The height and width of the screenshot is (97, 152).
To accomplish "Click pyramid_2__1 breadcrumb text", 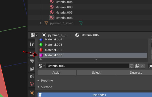I will [57, 35].
